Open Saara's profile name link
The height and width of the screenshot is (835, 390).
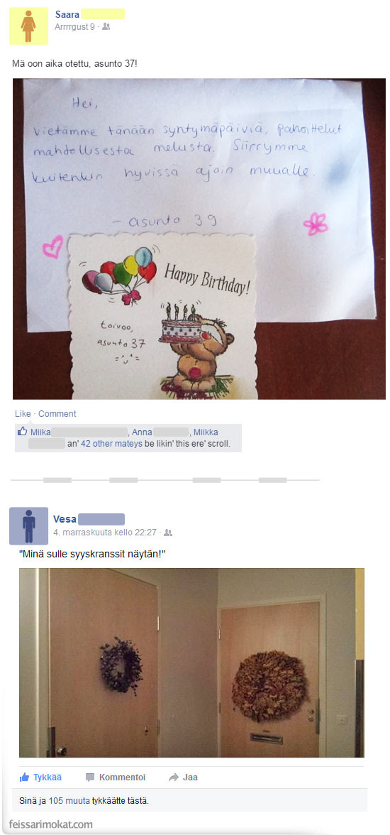point(67,14)
